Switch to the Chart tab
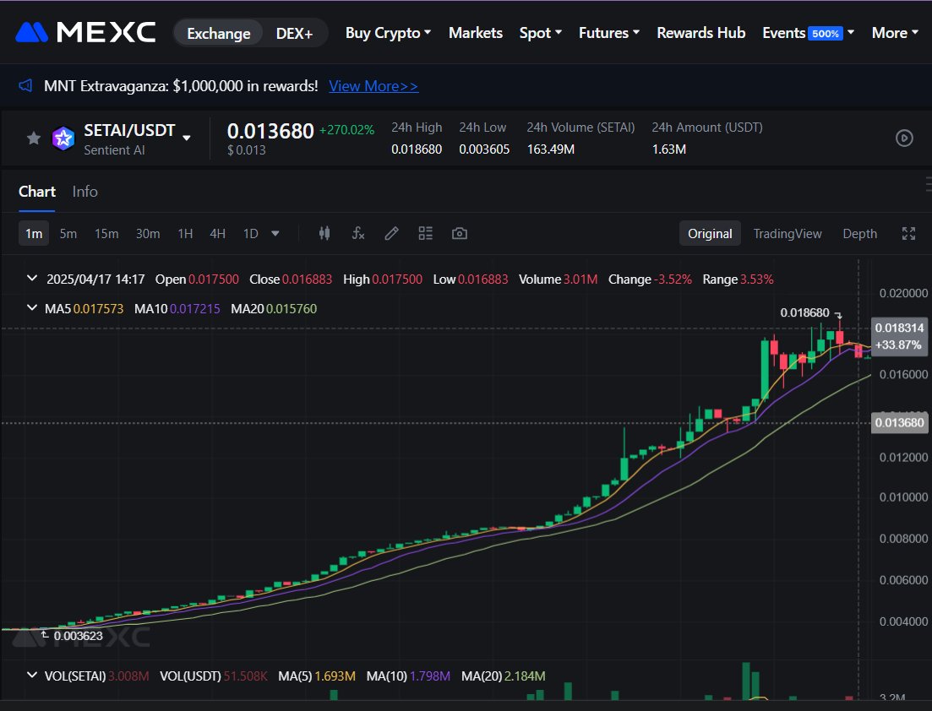Image resolution: width=932 pixels, height=711 pixels. (x=37, y=192)
